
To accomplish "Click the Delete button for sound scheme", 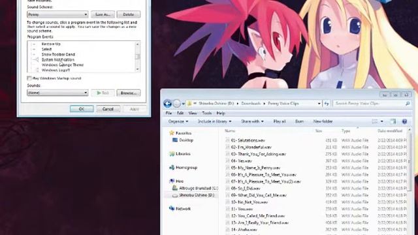I will pyautogui.click(x=129, y=14).
